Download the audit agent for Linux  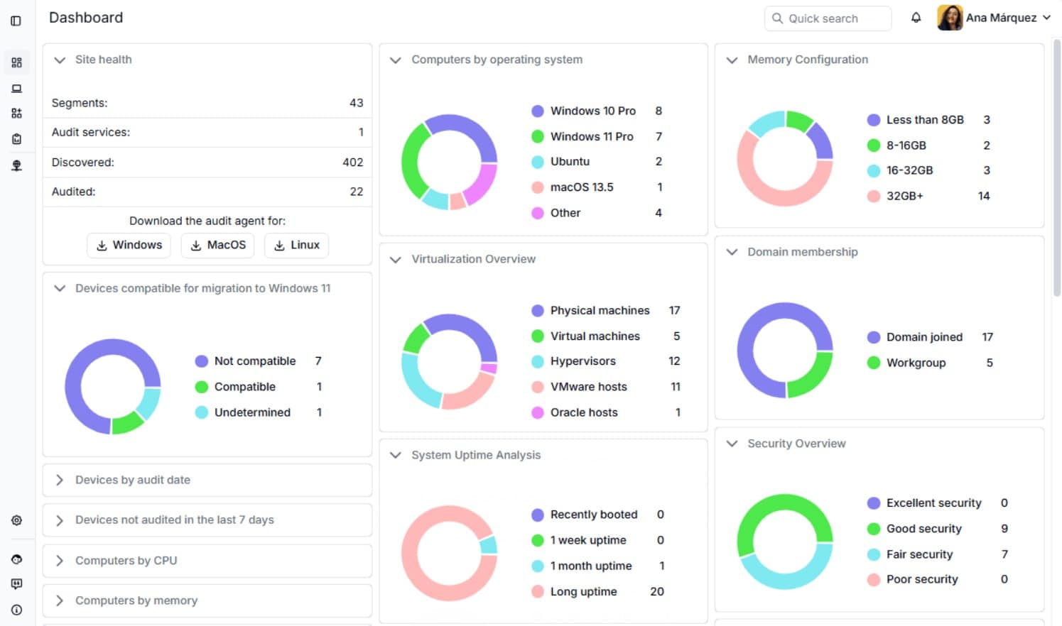coord(296,245)
